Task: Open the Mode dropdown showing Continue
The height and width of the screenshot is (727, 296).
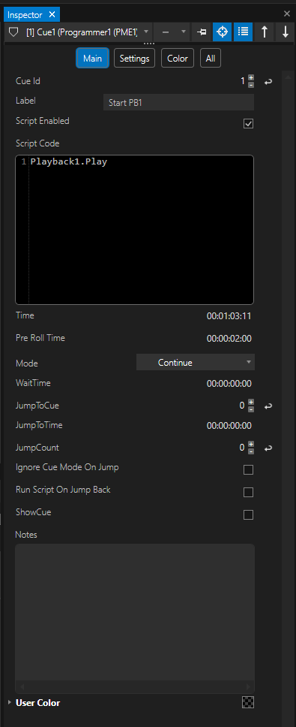Action: (195, 362)
